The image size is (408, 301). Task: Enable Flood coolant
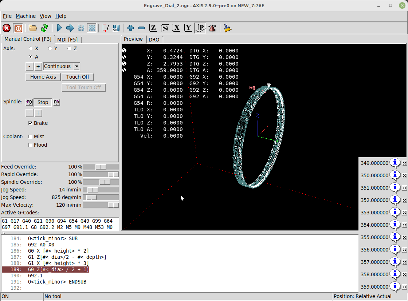pos(31,145)
